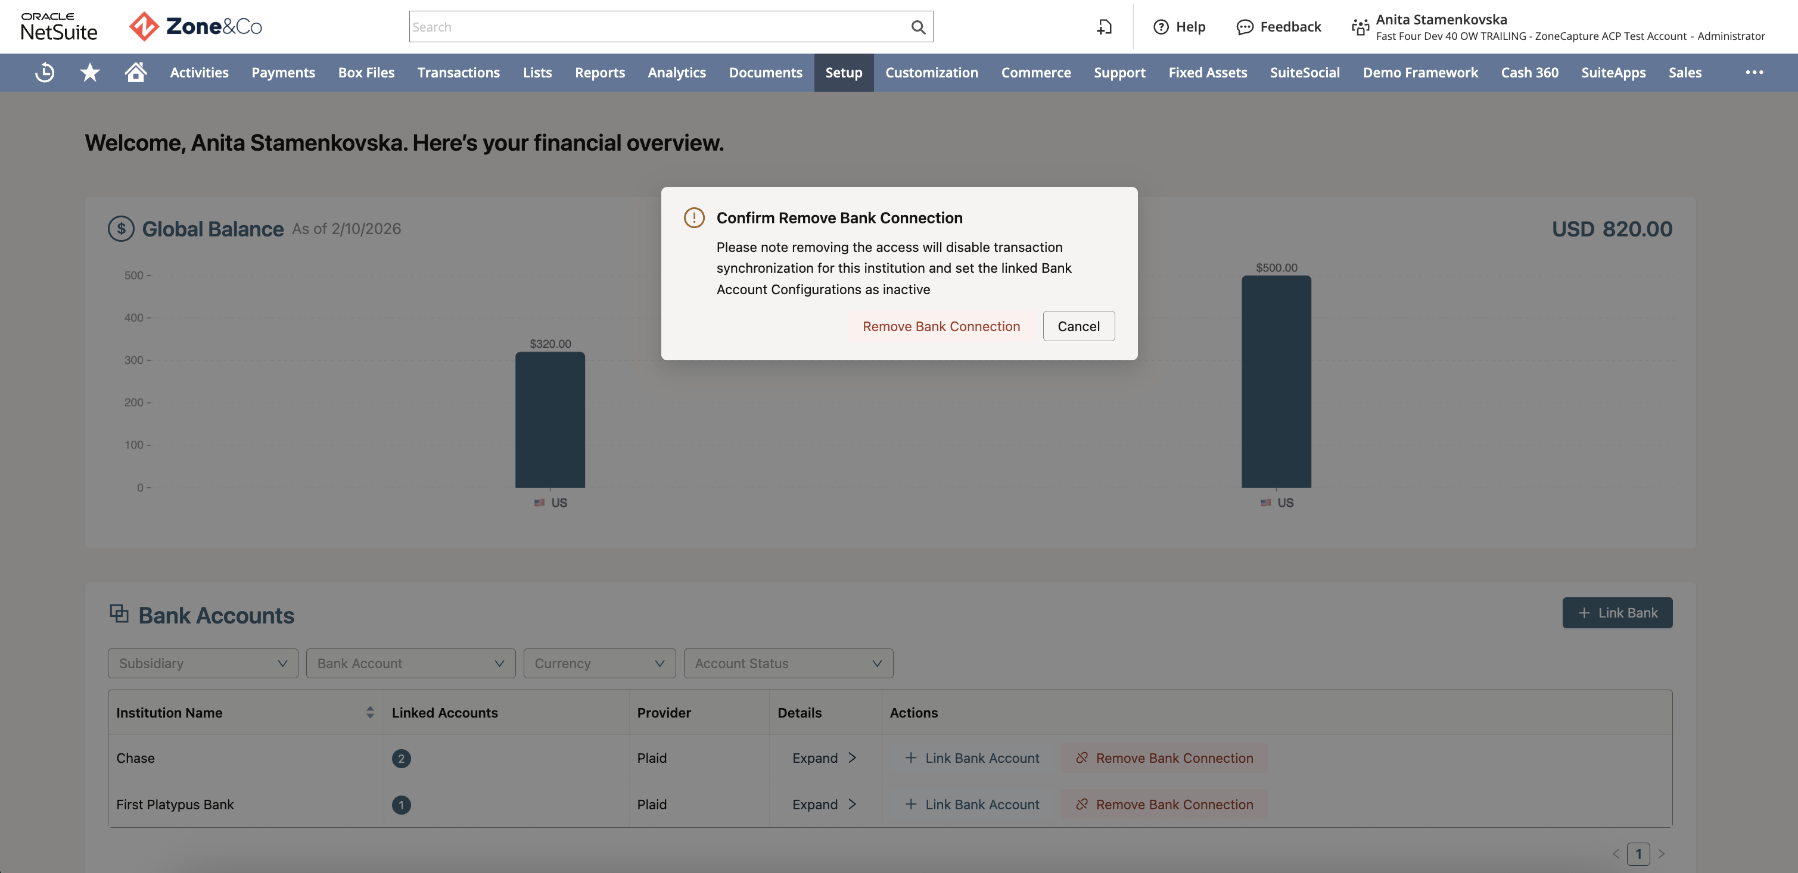1798x873 pixels.
Task: Click the search magnifier icon
Action: [918, 27]
